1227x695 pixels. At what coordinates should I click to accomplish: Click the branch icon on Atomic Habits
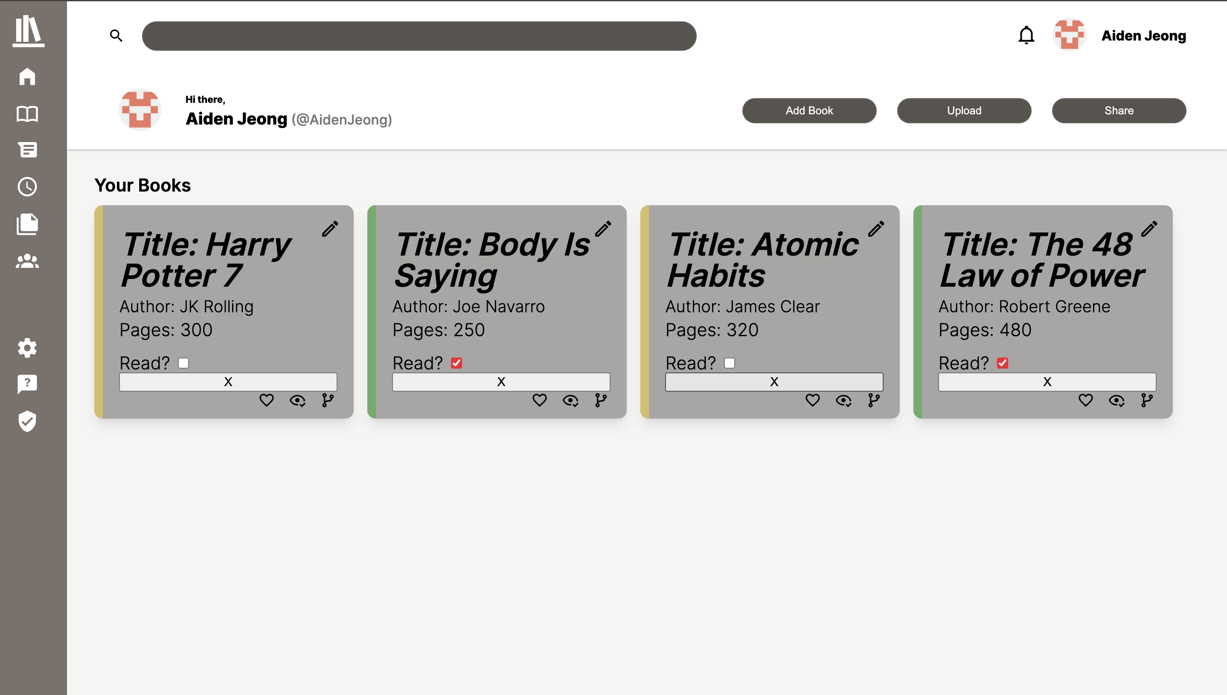(x=874, y=400)
